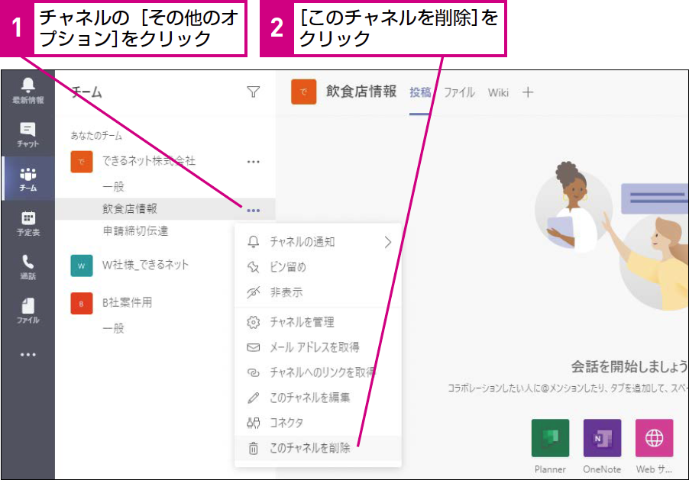Click このチャネルを削除 in the context menu
This screenshot has width=689, height=480.
pos(309,449)
